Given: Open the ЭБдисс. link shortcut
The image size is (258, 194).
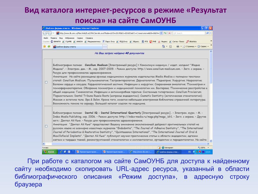Looking at the screenshot, I should tap(135, 42).
